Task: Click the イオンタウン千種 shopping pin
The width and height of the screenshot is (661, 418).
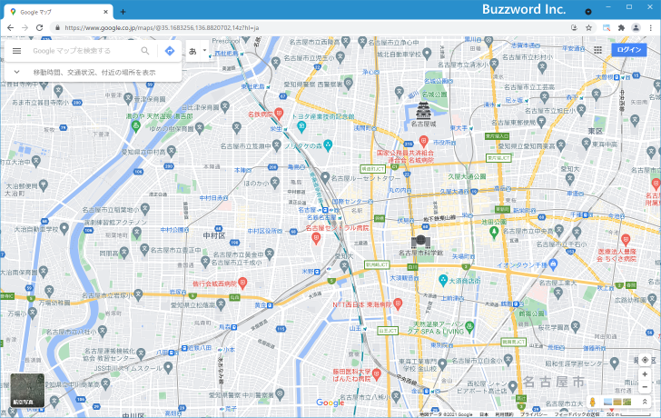Action: [x=553, y=264]
